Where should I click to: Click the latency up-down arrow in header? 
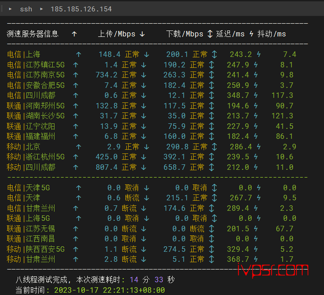210,34
